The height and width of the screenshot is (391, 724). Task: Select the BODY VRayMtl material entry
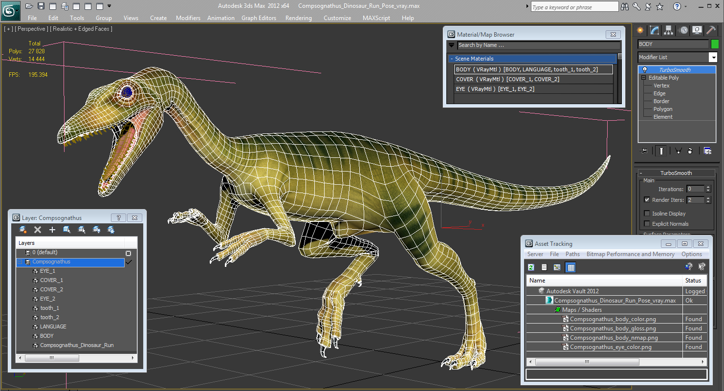(x=533, y=69)
